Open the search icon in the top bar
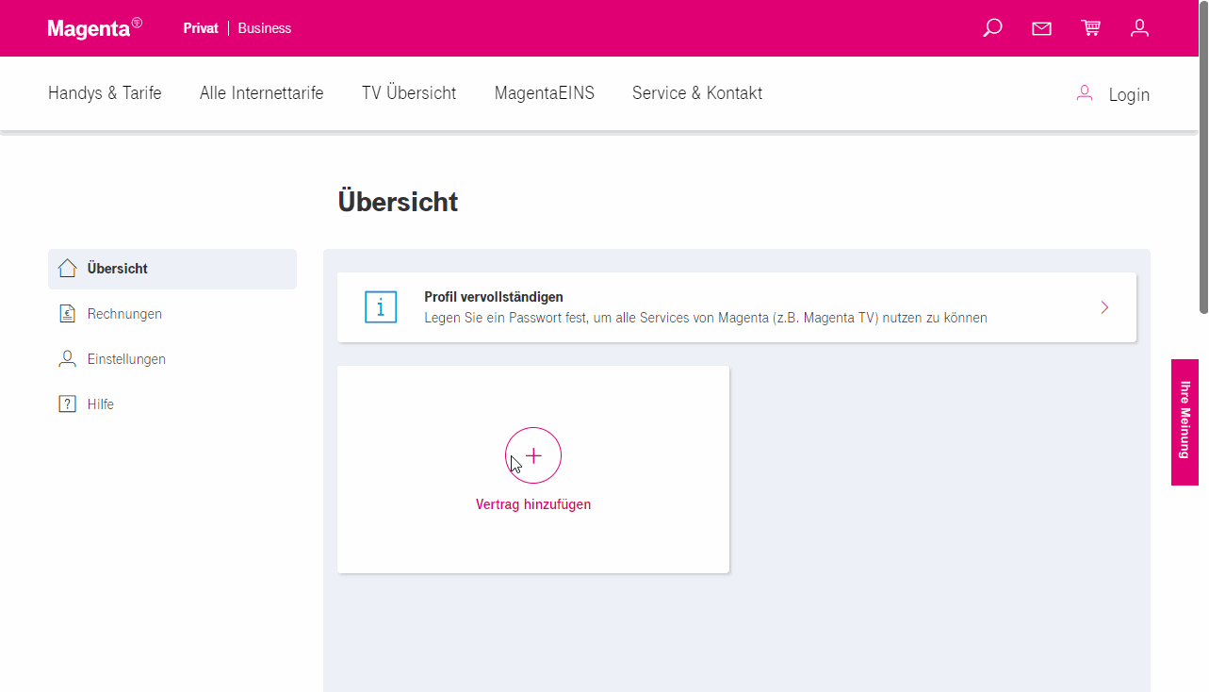This screenshot has height=692, width=1209. point(991,27)
